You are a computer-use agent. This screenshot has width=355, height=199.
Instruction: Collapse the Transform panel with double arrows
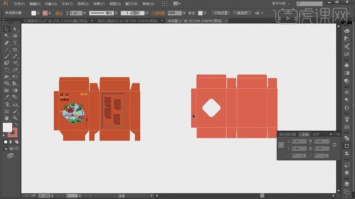[331, 134]
